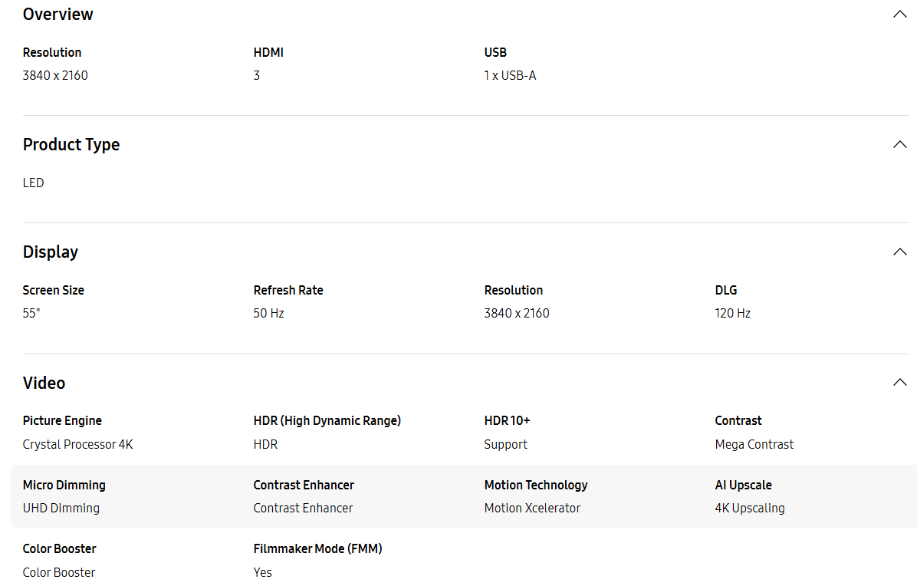This screenshot has height=586, width=917.
Task: Collapse the Video section chevron
Action: click(899, 383)
